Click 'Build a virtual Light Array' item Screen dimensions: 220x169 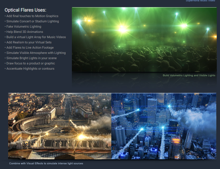coord(36,37)
